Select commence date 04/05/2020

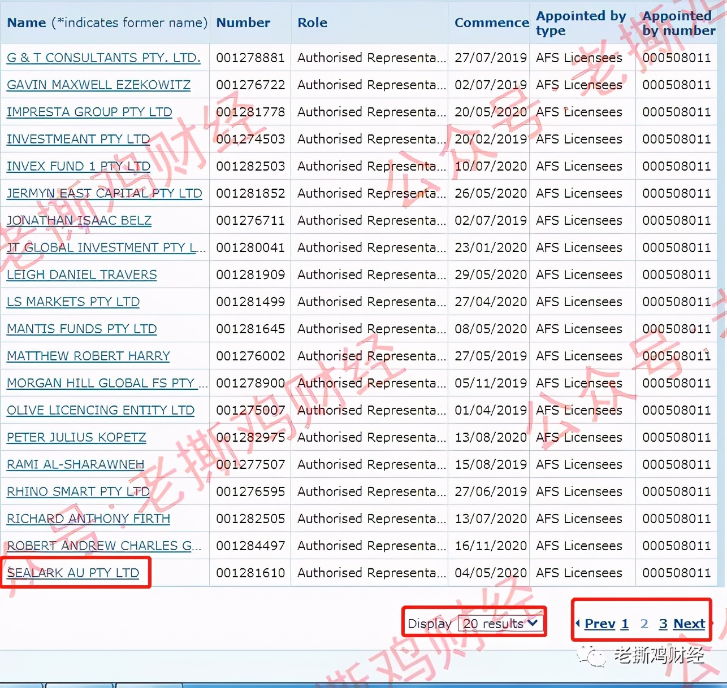[491, 573]
